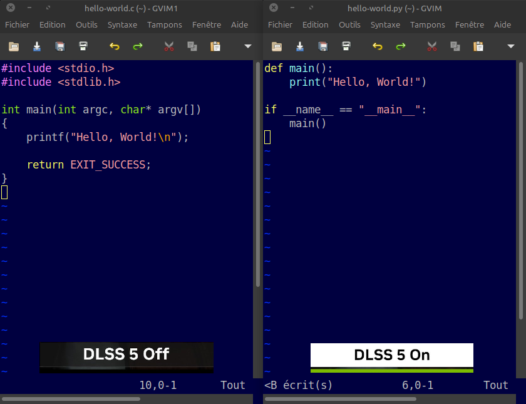526x404 pixels.
Task: Click the printf Hello World line
Action: click(107, 137)
